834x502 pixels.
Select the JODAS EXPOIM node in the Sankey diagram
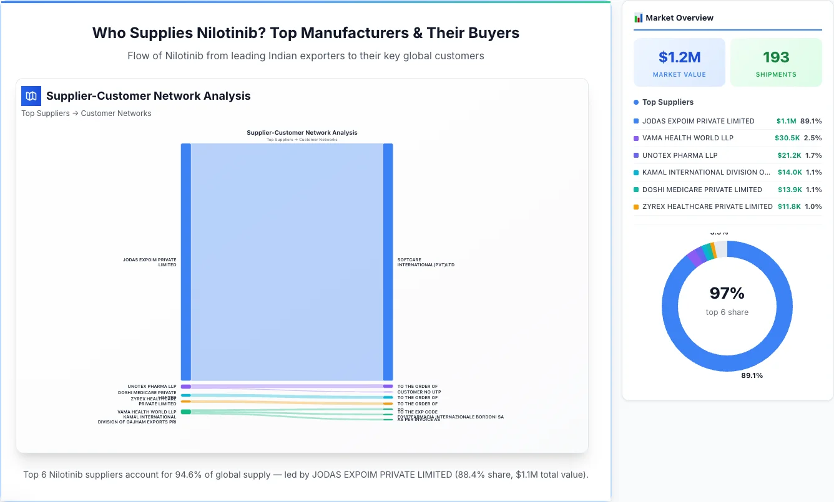pos(185,262)
